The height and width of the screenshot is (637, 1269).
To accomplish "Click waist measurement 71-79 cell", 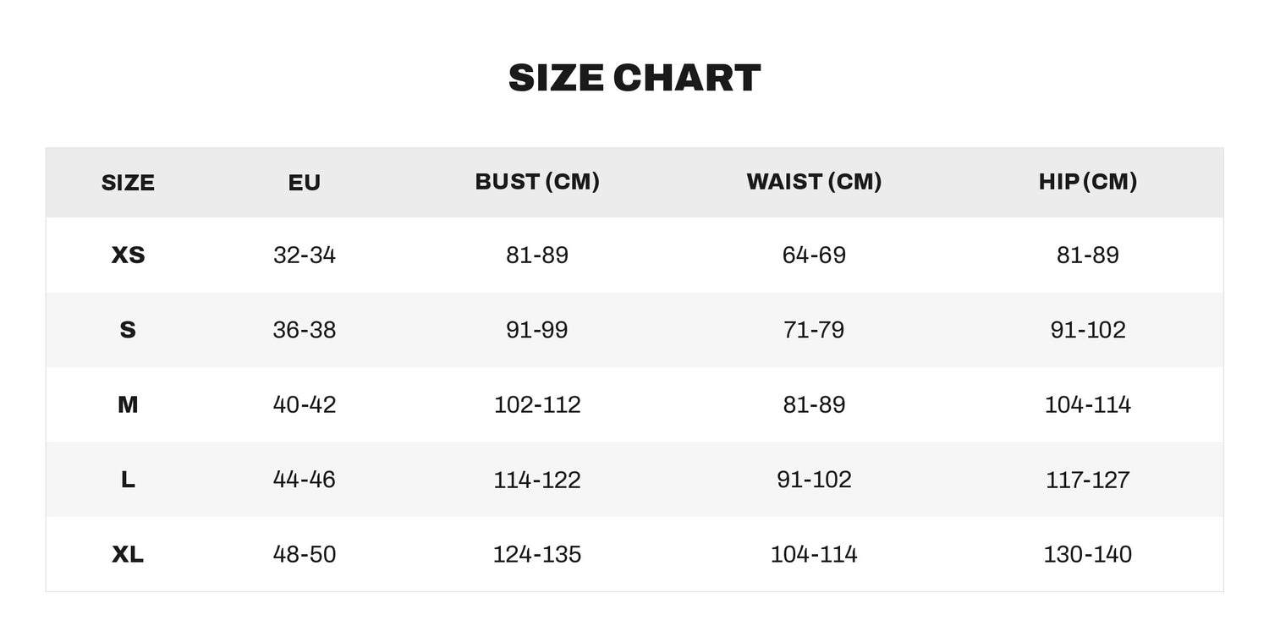I will (x=814, y=329).
